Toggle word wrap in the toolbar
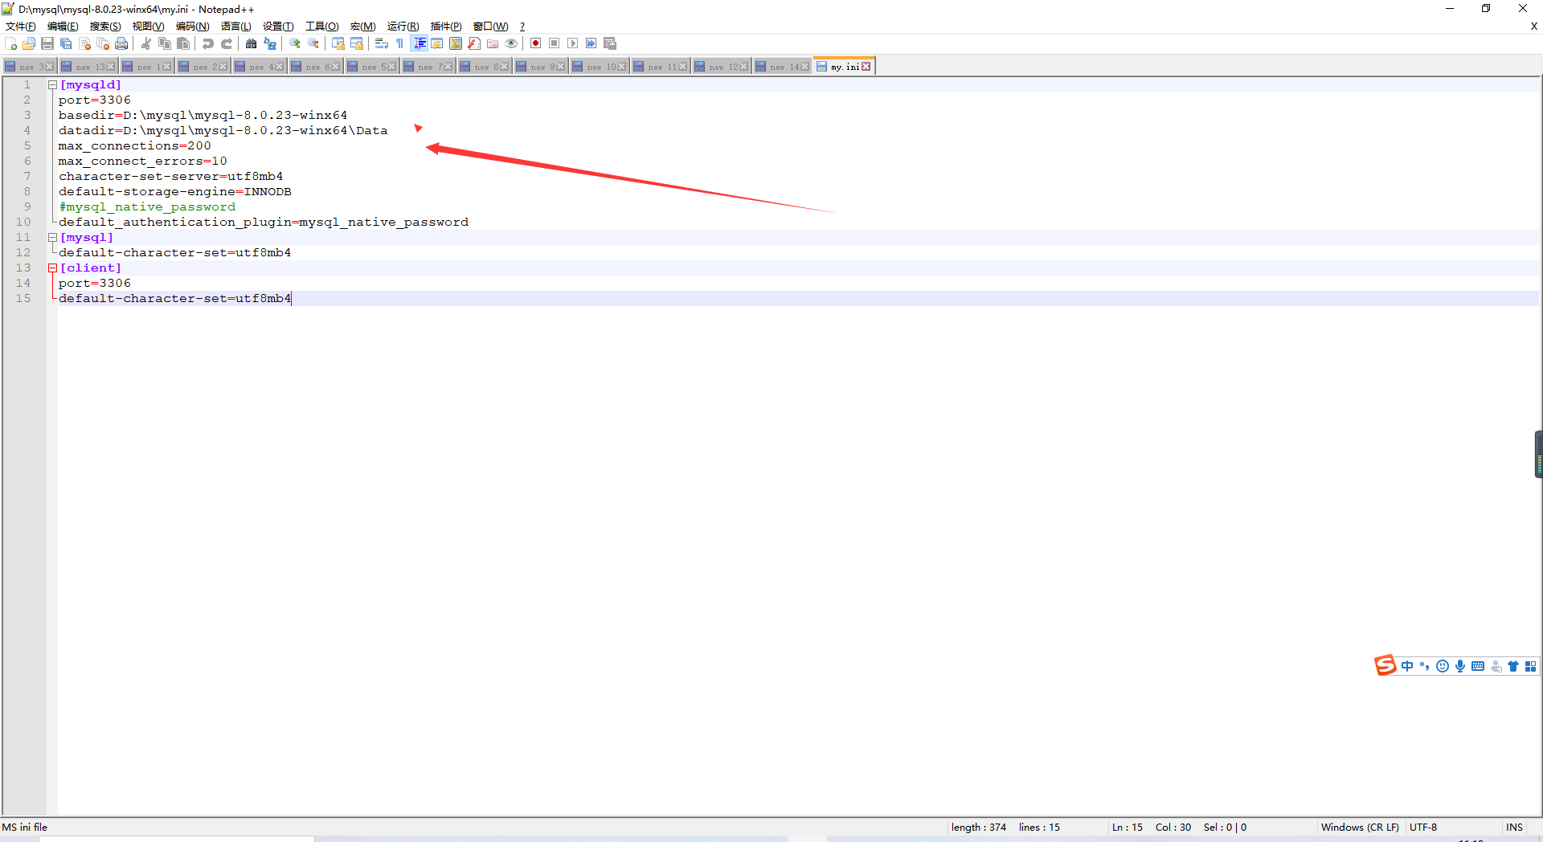Viewport: 1543px width, 842px height. coord(381,43)
